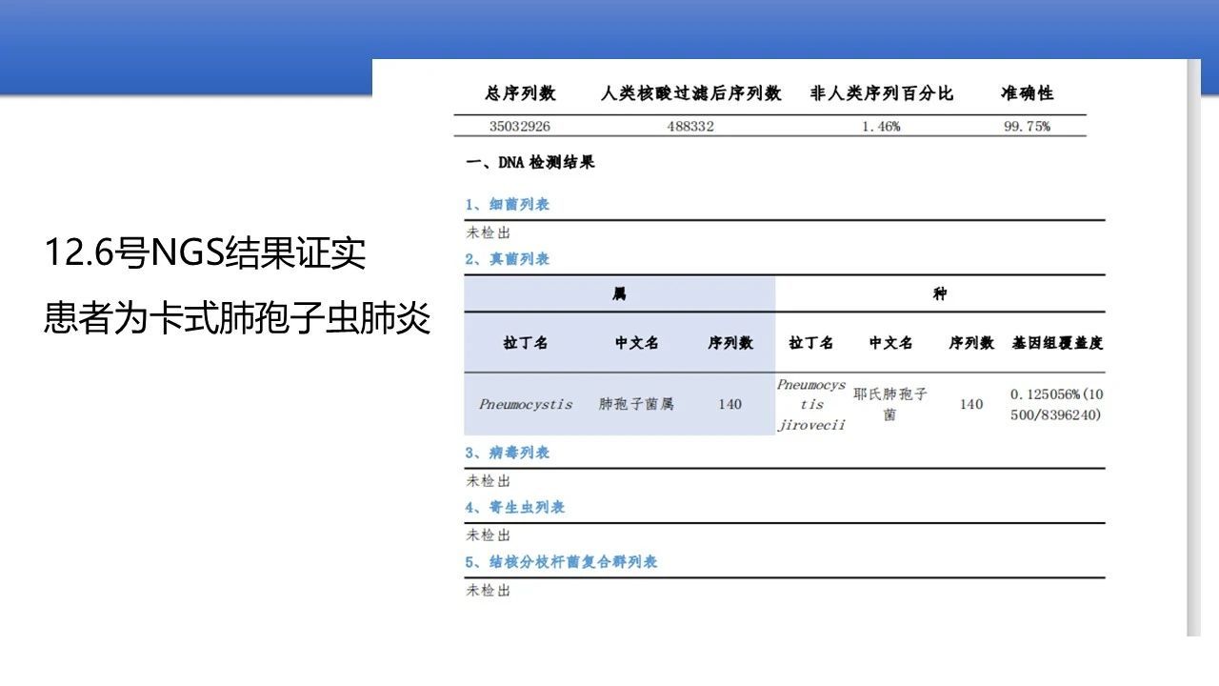Screen dimensions: 1219x686
Task: Click '中文名' in the species columns
Action: 890,343
